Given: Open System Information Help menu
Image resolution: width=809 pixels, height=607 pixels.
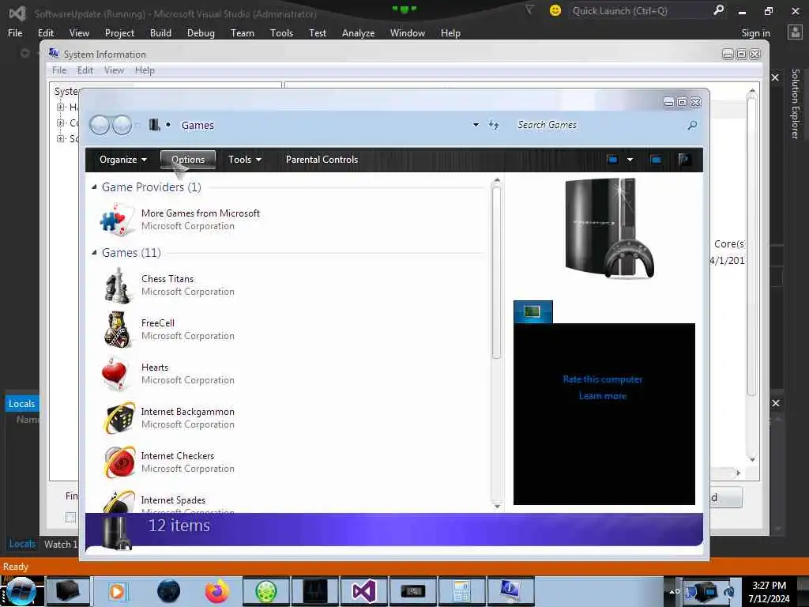Looking at the screenshot, I should coord(145,70).
